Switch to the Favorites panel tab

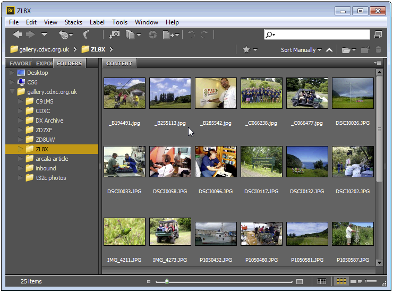(20, 63)
